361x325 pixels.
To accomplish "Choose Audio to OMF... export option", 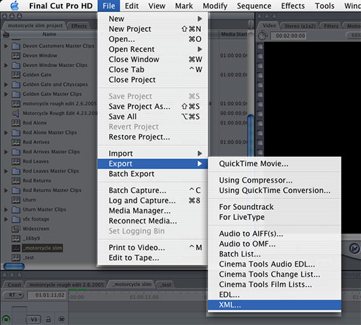I will [274, 244].
